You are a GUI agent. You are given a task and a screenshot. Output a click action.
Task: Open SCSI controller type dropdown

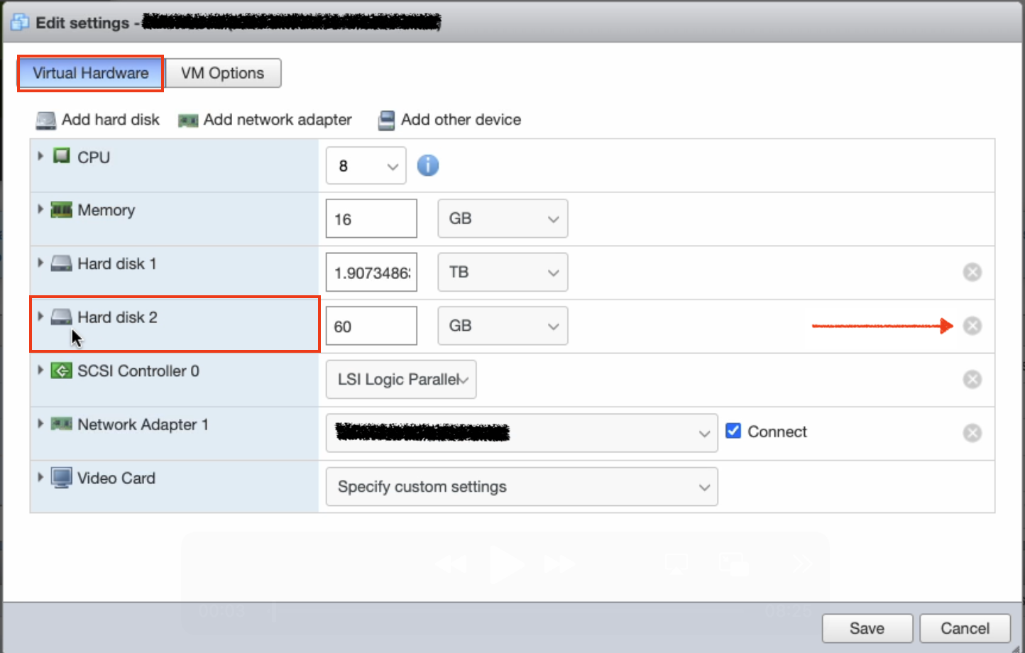pos(401,380)
